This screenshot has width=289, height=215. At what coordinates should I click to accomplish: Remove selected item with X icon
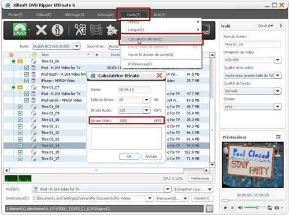(x=42, y=30)
